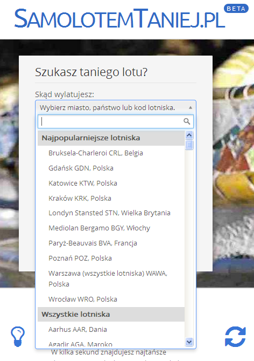Select Paryż-Beauvais BVA, Francja
The height and width of the screenshot is (361, 254).
pyautogui.click(x=111, y=243)
